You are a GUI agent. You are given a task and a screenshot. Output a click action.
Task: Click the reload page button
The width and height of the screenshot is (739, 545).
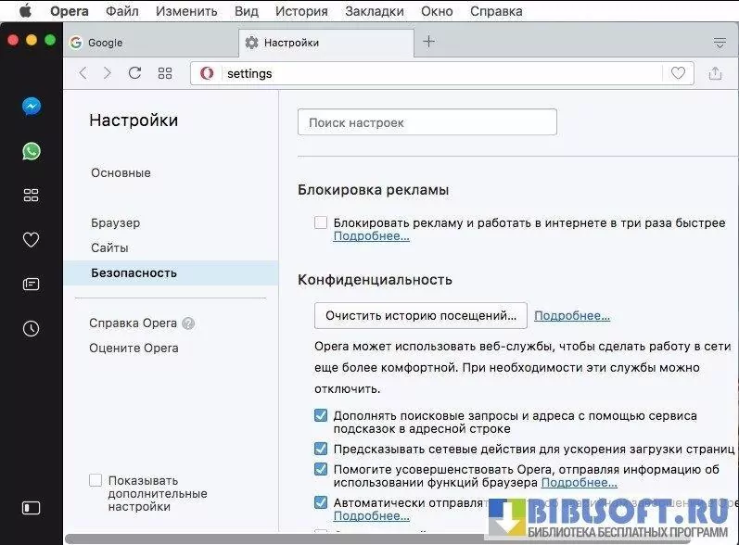(134, 73)
